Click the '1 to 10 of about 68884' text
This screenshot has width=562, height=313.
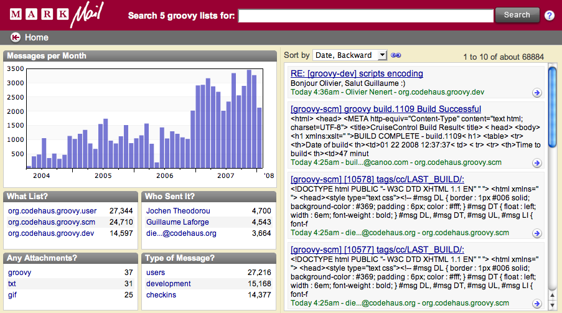(x=503, y=57)
